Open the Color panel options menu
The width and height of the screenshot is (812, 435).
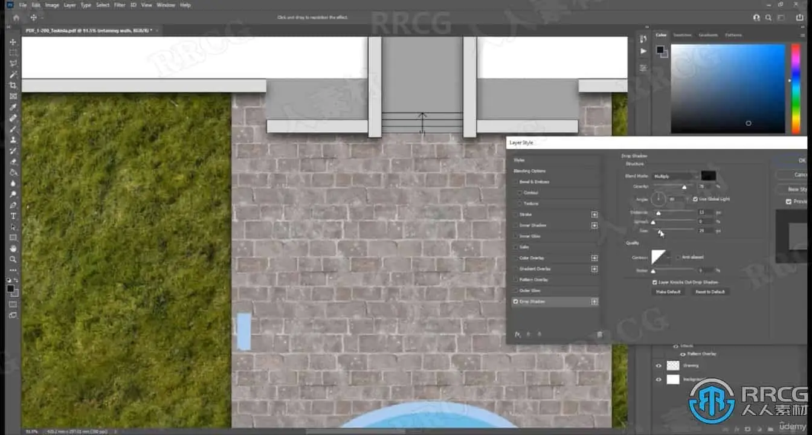(x=803, y=35)
